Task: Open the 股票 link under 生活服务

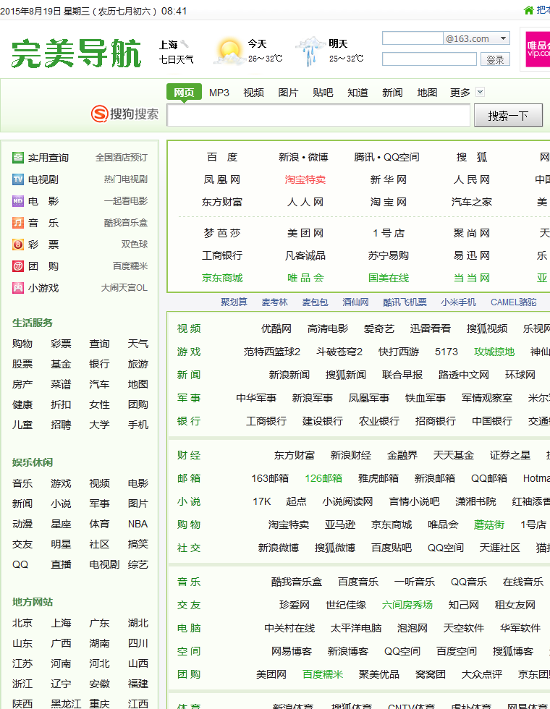Action: click(x=22, y=364)
